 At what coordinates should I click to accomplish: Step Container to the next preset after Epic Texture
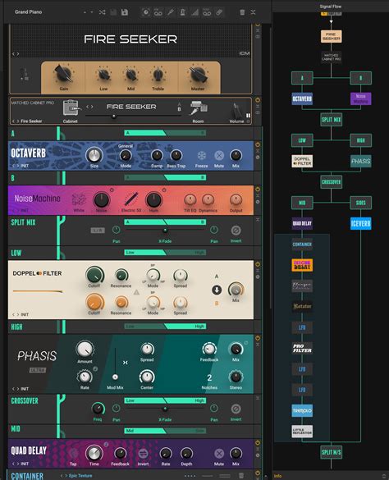(x=66, y=476)
